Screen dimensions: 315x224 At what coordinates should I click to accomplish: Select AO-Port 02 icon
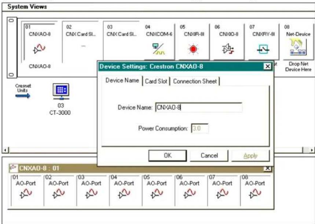pos(58,194)
